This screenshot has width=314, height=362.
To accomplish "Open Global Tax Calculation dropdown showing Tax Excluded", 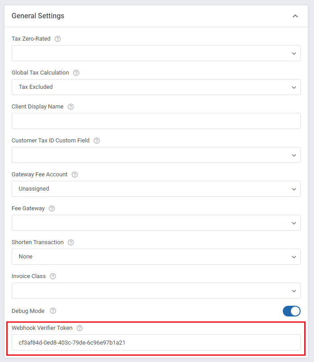I will tap(156, 87).
